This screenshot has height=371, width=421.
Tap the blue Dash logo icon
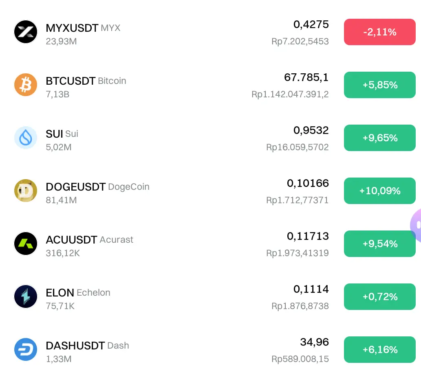click(26, 349)
